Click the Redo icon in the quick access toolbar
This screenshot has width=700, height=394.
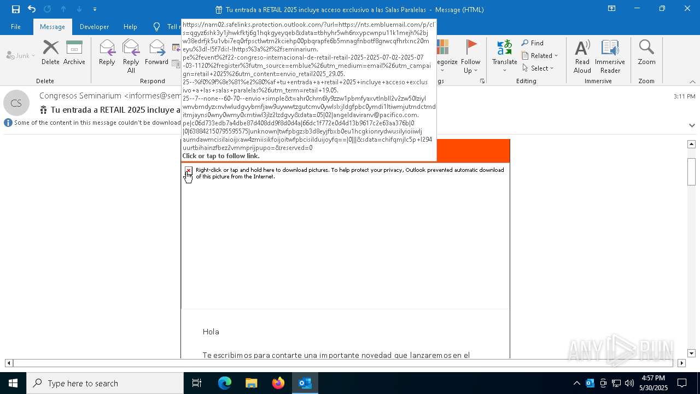(x=48, y=9)
